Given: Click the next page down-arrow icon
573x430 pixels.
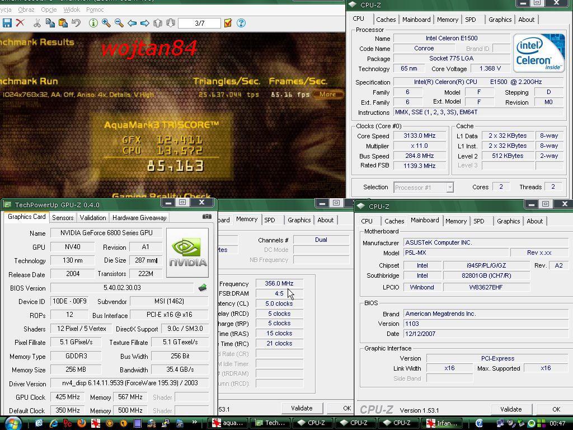Looking at the screenshot, I should click(170, 23).
